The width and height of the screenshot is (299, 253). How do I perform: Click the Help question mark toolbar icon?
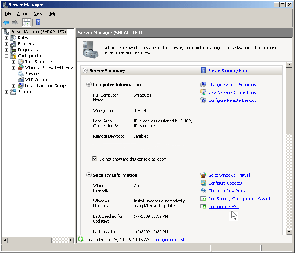pyautogui.click(x=38, y=22)
